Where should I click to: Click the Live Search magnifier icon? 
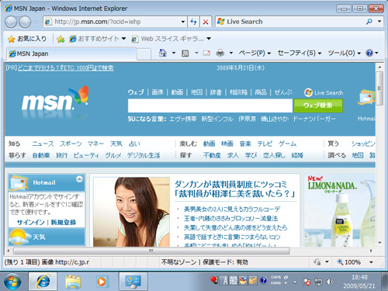[369, 22]
